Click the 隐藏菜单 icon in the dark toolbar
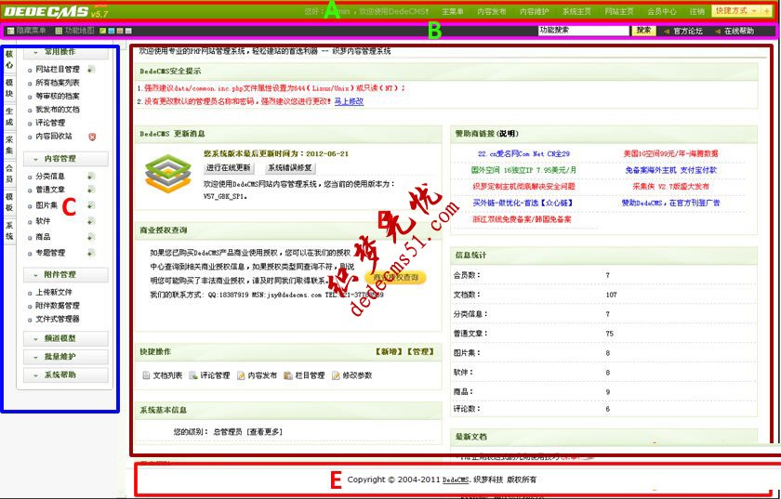 tap(11, 31)
